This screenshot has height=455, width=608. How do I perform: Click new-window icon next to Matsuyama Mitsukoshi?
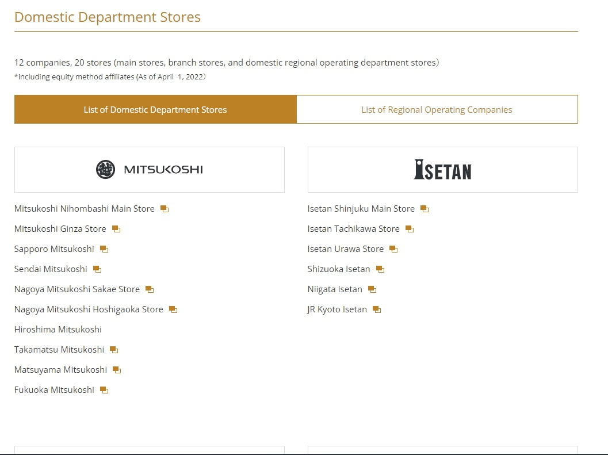click(117, 370)
